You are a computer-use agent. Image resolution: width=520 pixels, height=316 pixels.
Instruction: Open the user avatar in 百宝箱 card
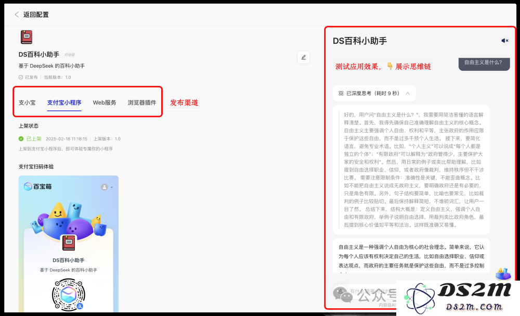105,187
